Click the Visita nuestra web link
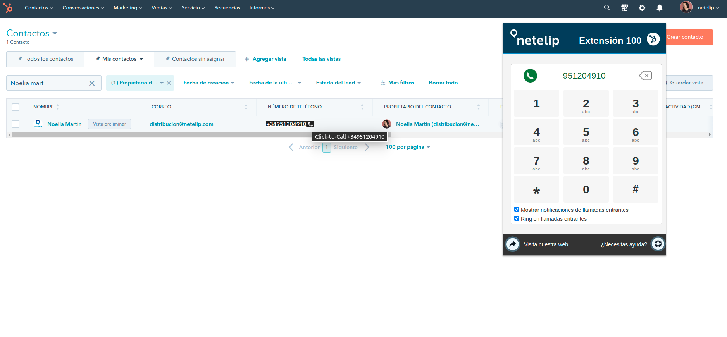This screenshot has width=727, height=337. [x=546, y=244]
